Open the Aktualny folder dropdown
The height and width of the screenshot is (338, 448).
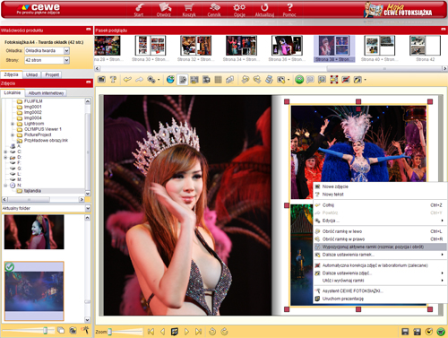pyautogui.click(x=88, y=208)
